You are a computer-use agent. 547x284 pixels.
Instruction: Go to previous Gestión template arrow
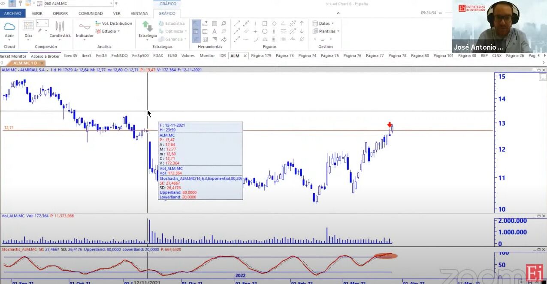pyautogui.click(x=315, y=39)
